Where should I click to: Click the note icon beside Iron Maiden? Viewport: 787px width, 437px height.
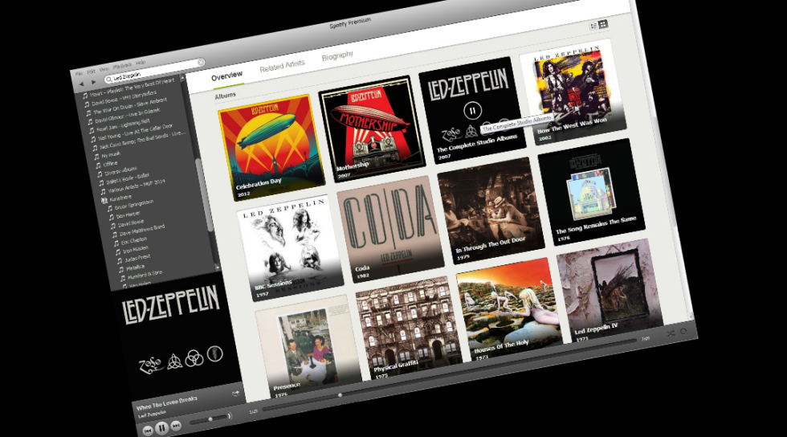118,251
